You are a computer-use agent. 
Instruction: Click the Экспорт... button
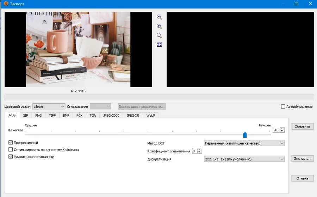pos(303,158)
